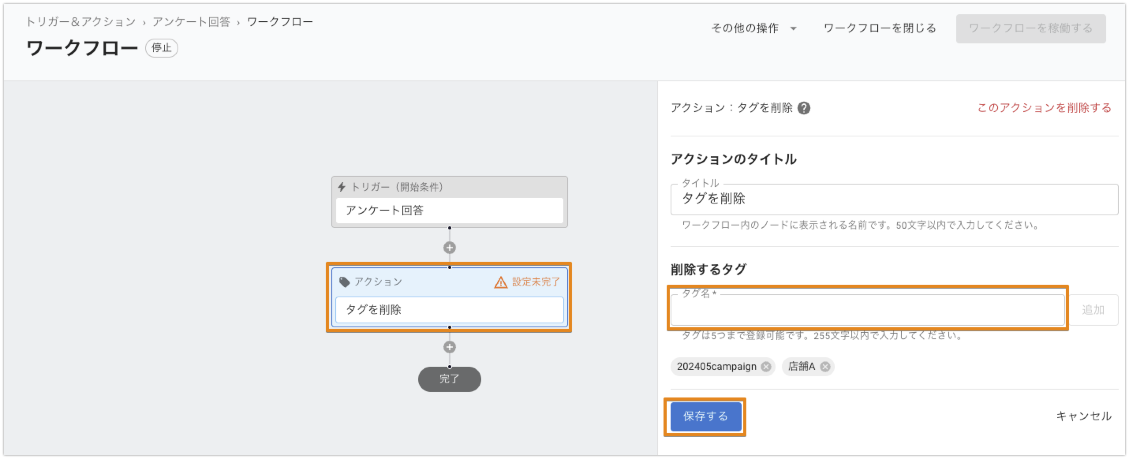The width and height of the screenshot is (1129, 459).
Task: Click the 設定未完了 warning triangle icon
Action: pyautogui.click(x=501, y=282)
